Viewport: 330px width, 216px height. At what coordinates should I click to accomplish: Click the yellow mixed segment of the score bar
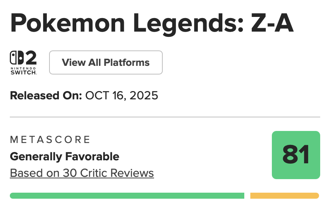(284, 196)
